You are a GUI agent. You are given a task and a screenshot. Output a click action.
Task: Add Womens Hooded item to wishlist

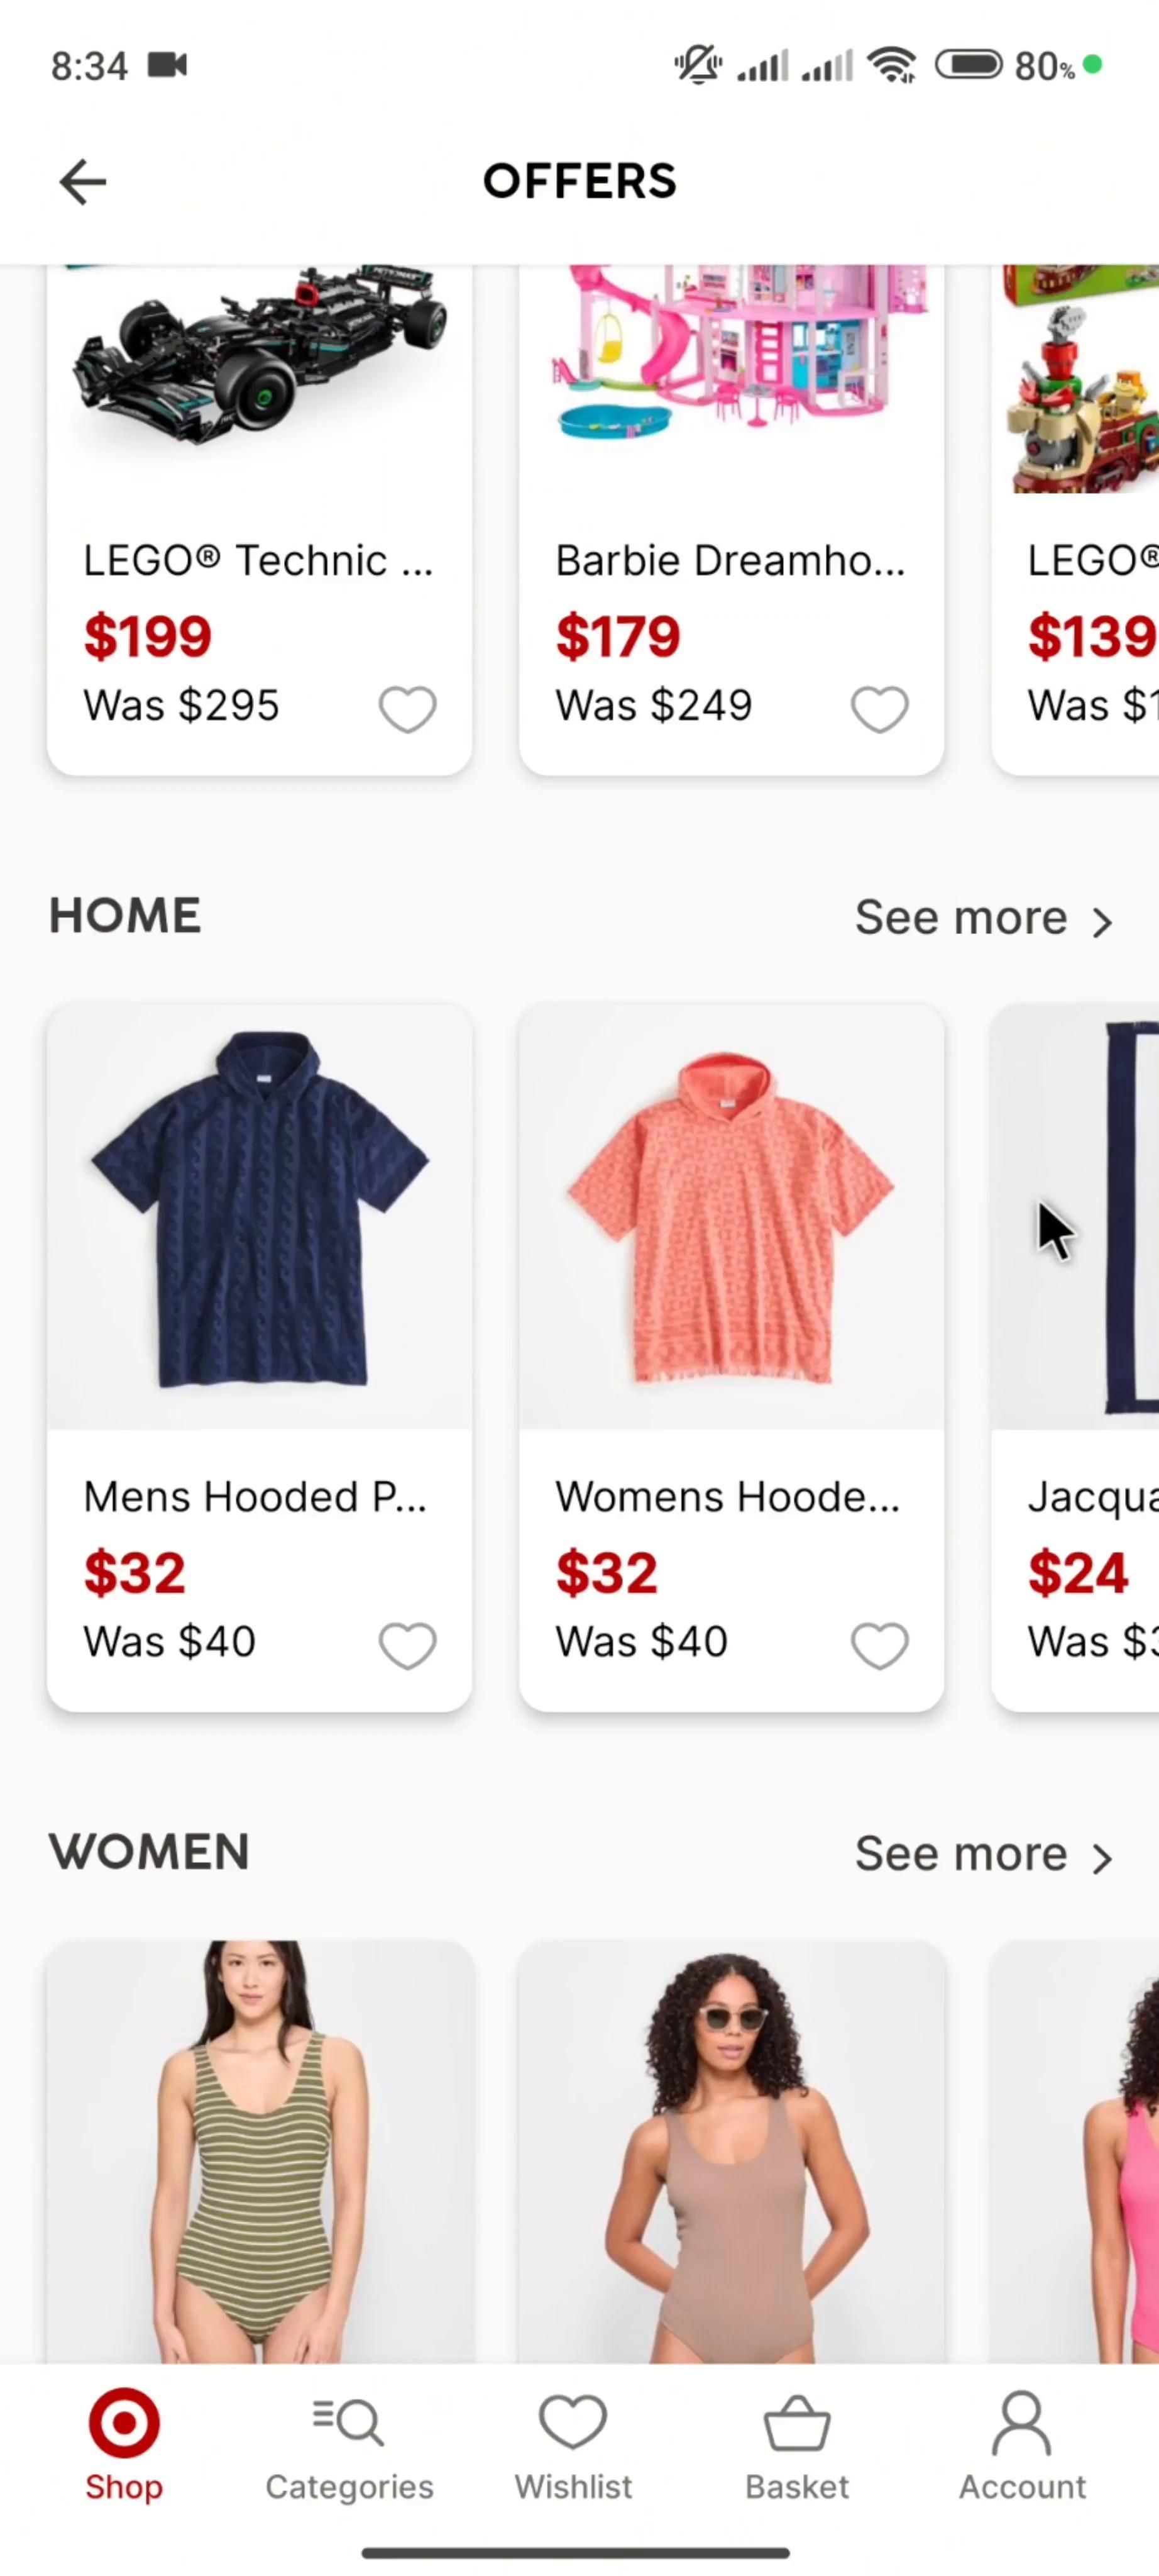tap(879, 1645)
